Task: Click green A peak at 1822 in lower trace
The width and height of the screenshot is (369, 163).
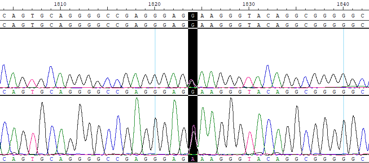Action: 174,127
